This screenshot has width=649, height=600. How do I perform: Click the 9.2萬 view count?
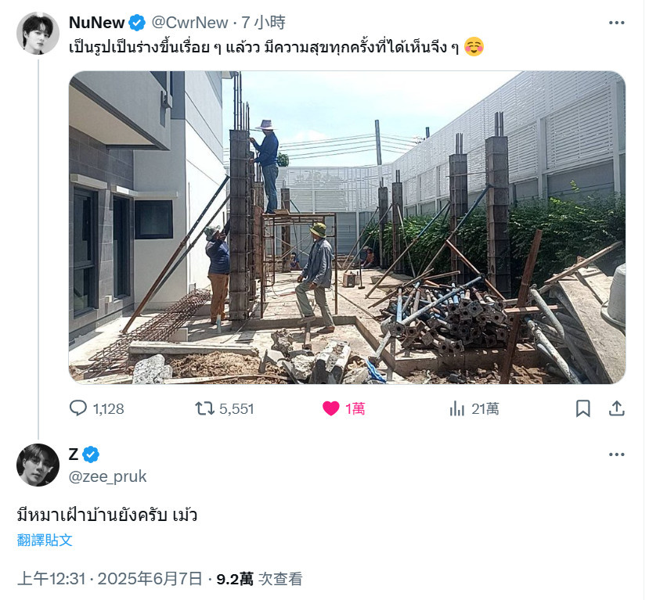coord(235,579)
